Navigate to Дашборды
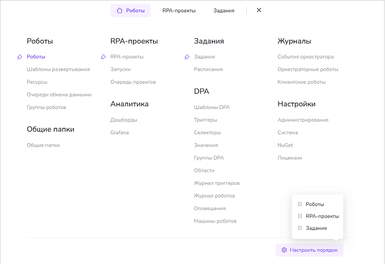The width and height of the screenshot is (385, 264). tap(124, 120)
